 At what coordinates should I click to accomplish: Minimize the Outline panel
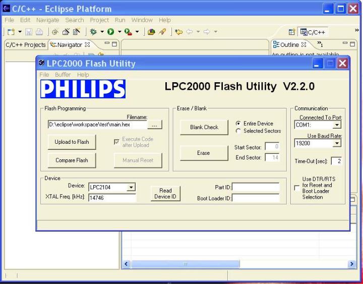[345, 43]
